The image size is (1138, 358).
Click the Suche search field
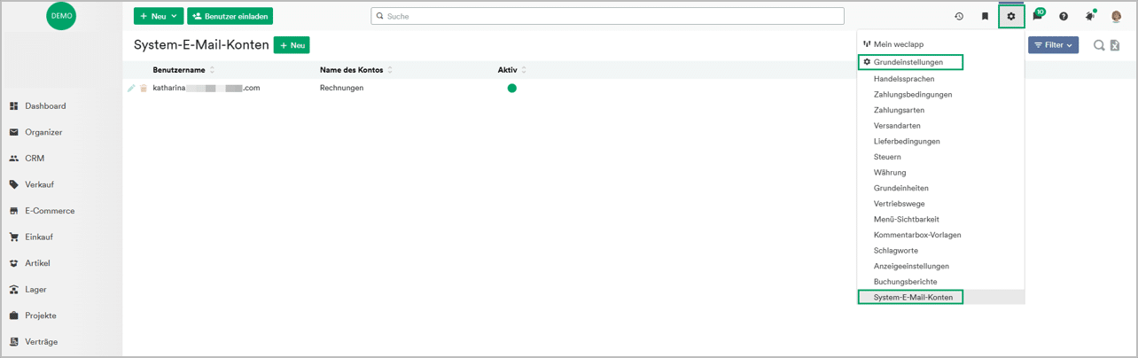click(607, 16)
